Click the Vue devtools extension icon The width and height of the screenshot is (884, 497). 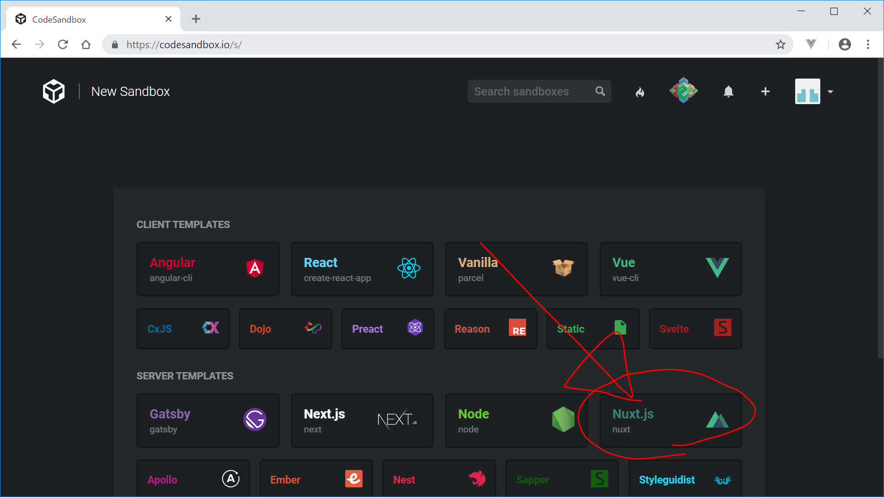(x=811, y=44)
